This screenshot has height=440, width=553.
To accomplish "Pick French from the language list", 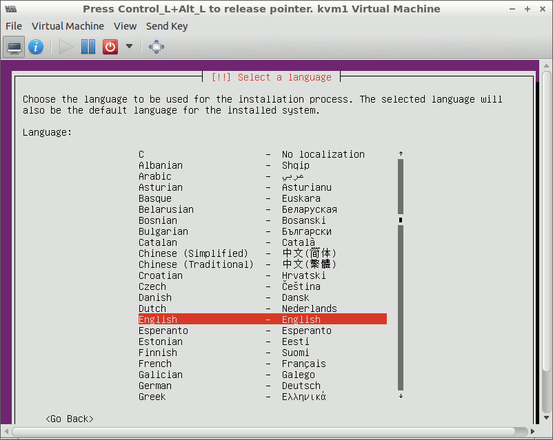I will [262, 364].
